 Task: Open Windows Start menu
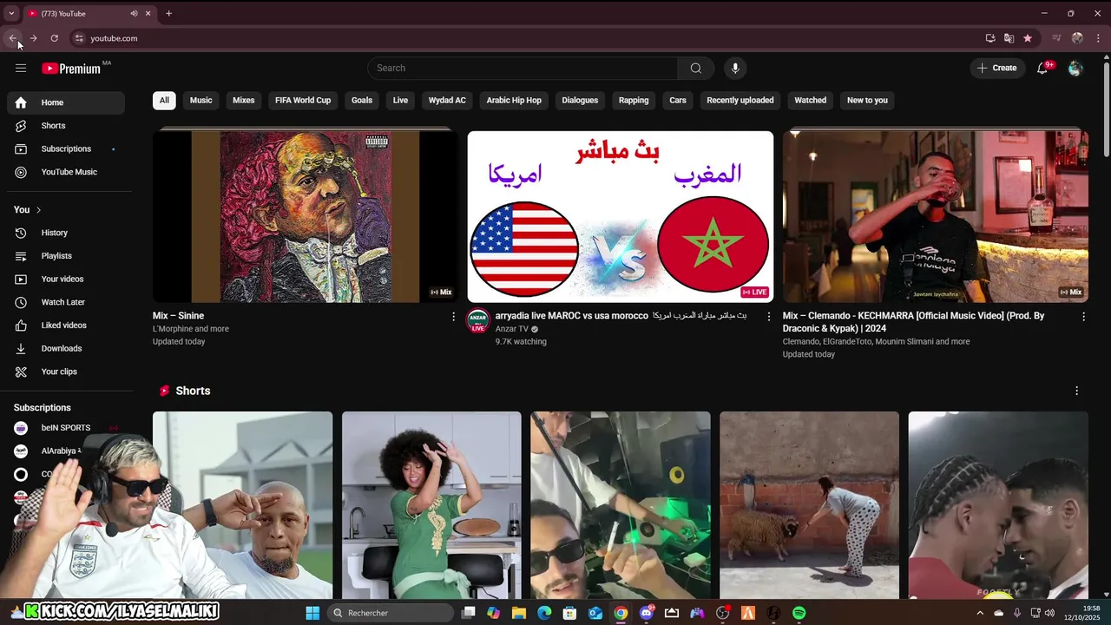point(312,613)
